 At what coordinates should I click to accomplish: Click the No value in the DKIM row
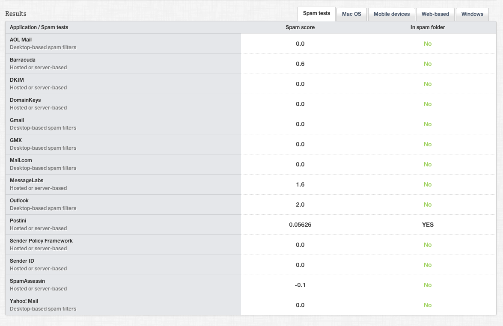pos(428,84)
